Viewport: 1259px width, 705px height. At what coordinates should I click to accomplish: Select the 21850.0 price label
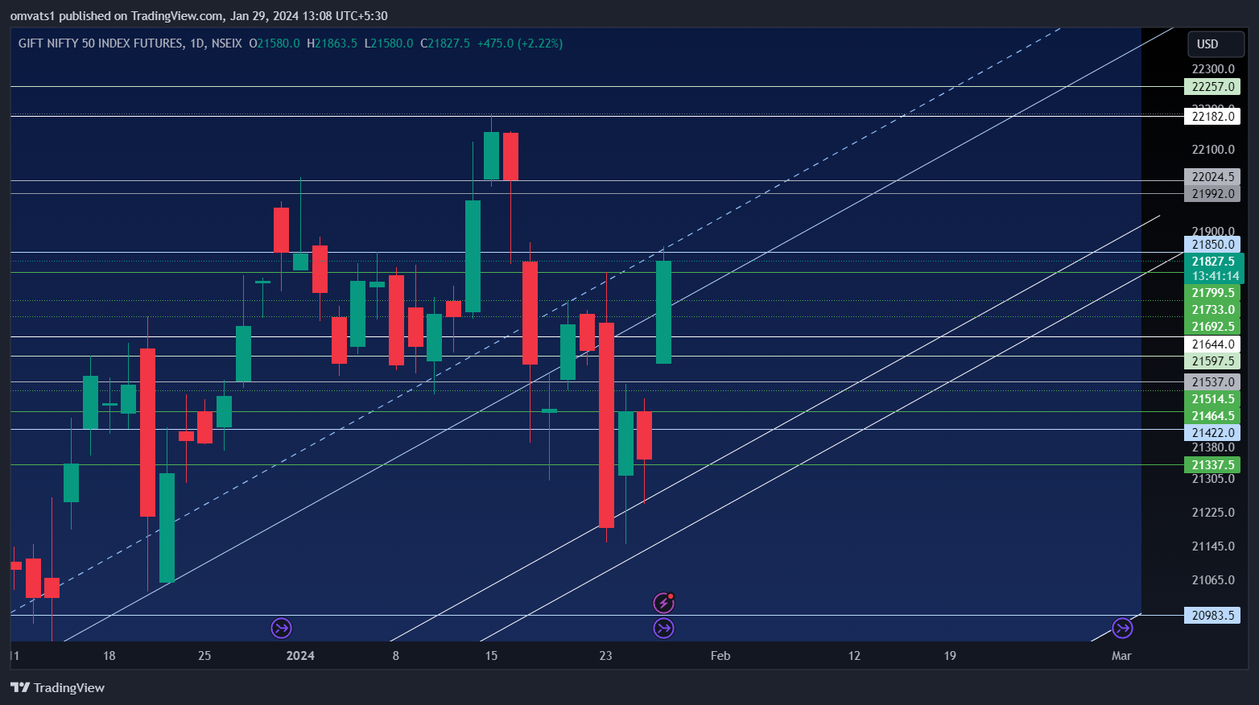point(1212,245)
